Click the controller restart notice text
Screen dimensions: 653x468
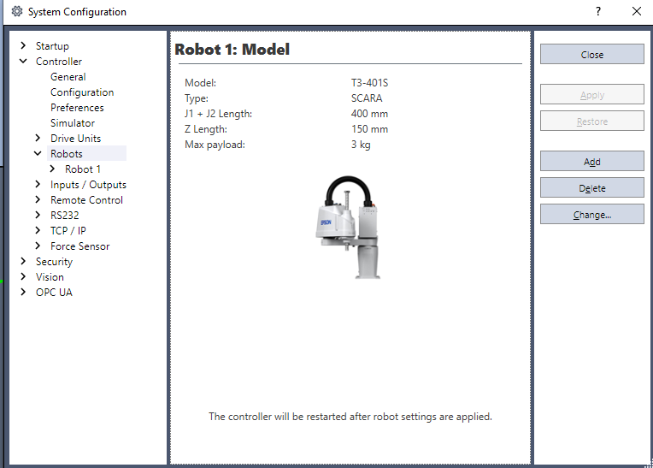(x=350, y=417)
